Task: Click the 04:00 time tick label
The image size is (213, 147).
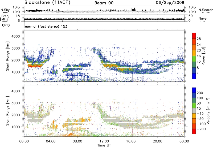Action: [x=51, y=141]
